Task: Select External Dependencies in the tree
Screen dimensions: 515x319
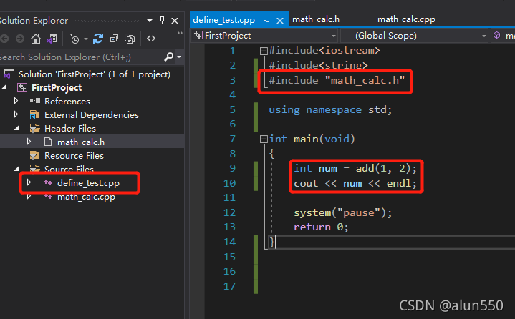Action: [x=91, y=114]
